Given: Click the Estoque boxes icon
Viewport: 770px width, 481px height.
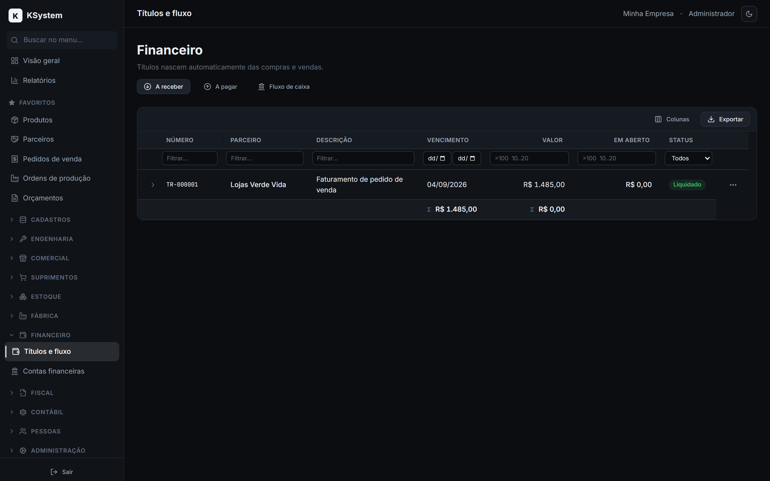Looking at the screenshot, I should (x=23, y=297).
